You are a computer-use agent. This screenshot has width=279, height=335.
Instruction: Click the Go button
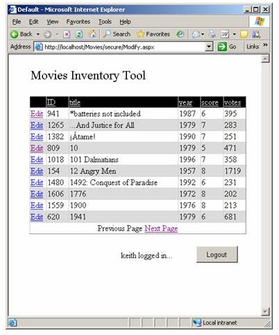click(x=227, y=47)
